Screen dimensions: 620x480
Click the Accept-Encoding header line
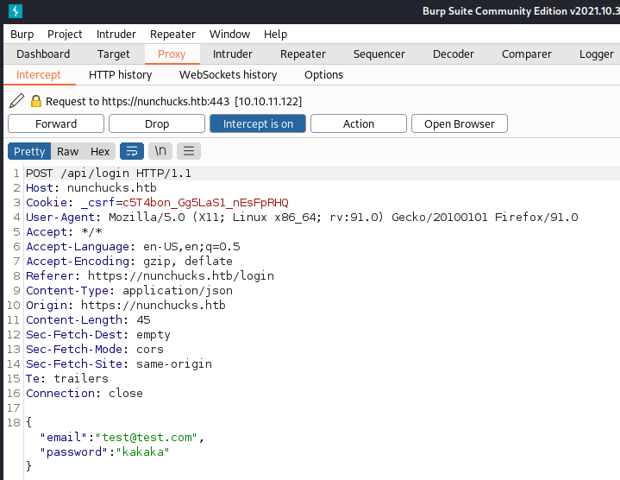(129, 262)
